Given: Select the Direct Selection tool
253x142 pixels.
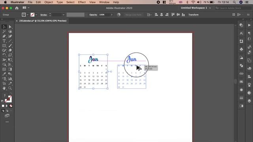Looking at the screenshot, I should click(10, 27).
